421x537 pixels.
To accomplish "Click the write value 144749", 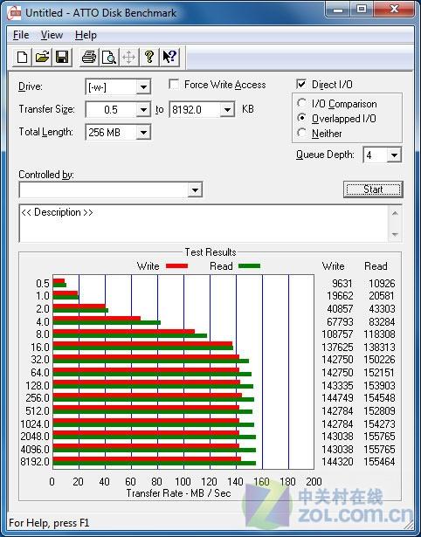I will (337, 398).
